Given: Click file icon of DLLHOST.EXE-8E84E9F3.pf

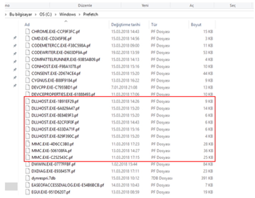Looking at the screenshot, I should click(28, 115).
